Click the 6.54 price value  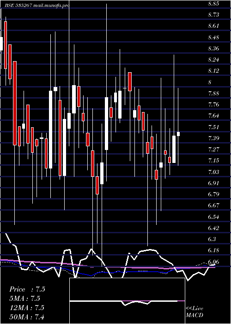[x=213, y=217]
